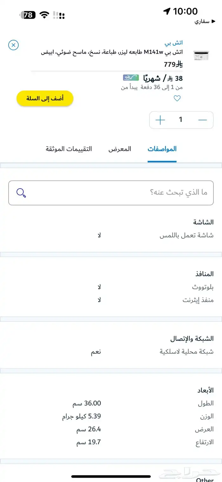Tap the heart to favorite the printer
This screenshot has width=222, height=482.
tap(177, 98)
